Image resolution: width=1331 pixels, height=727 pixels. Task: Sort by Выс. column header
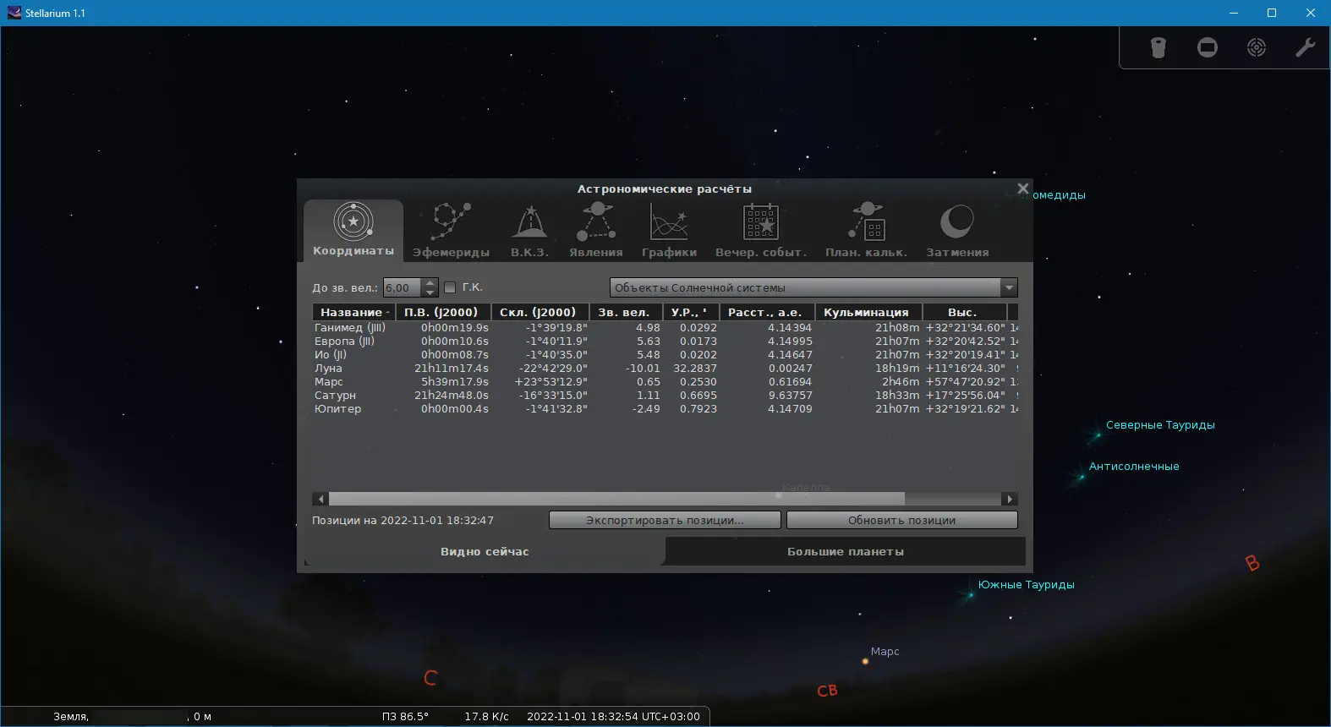[x=964, y=312]
